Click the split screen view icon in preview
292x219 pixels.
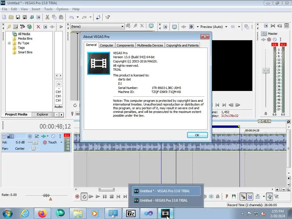(192, 27)
